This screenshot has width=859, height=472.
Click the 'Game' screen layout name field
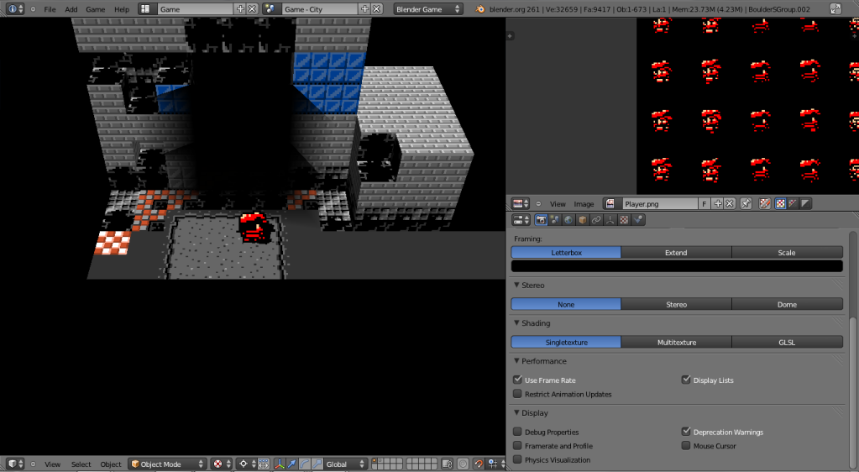pyautogui.click(x=195, y=8)
